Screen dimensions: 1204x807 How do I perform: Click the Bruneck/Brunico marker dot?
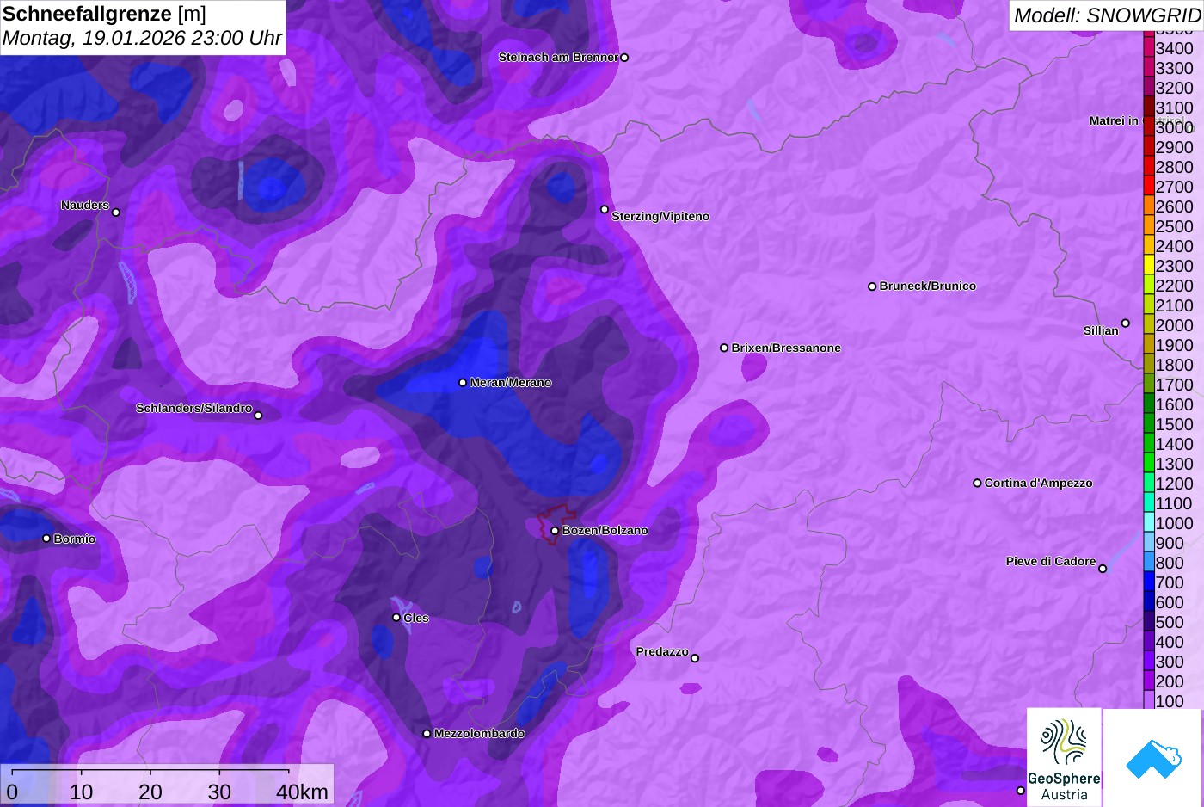click(872, 286)
